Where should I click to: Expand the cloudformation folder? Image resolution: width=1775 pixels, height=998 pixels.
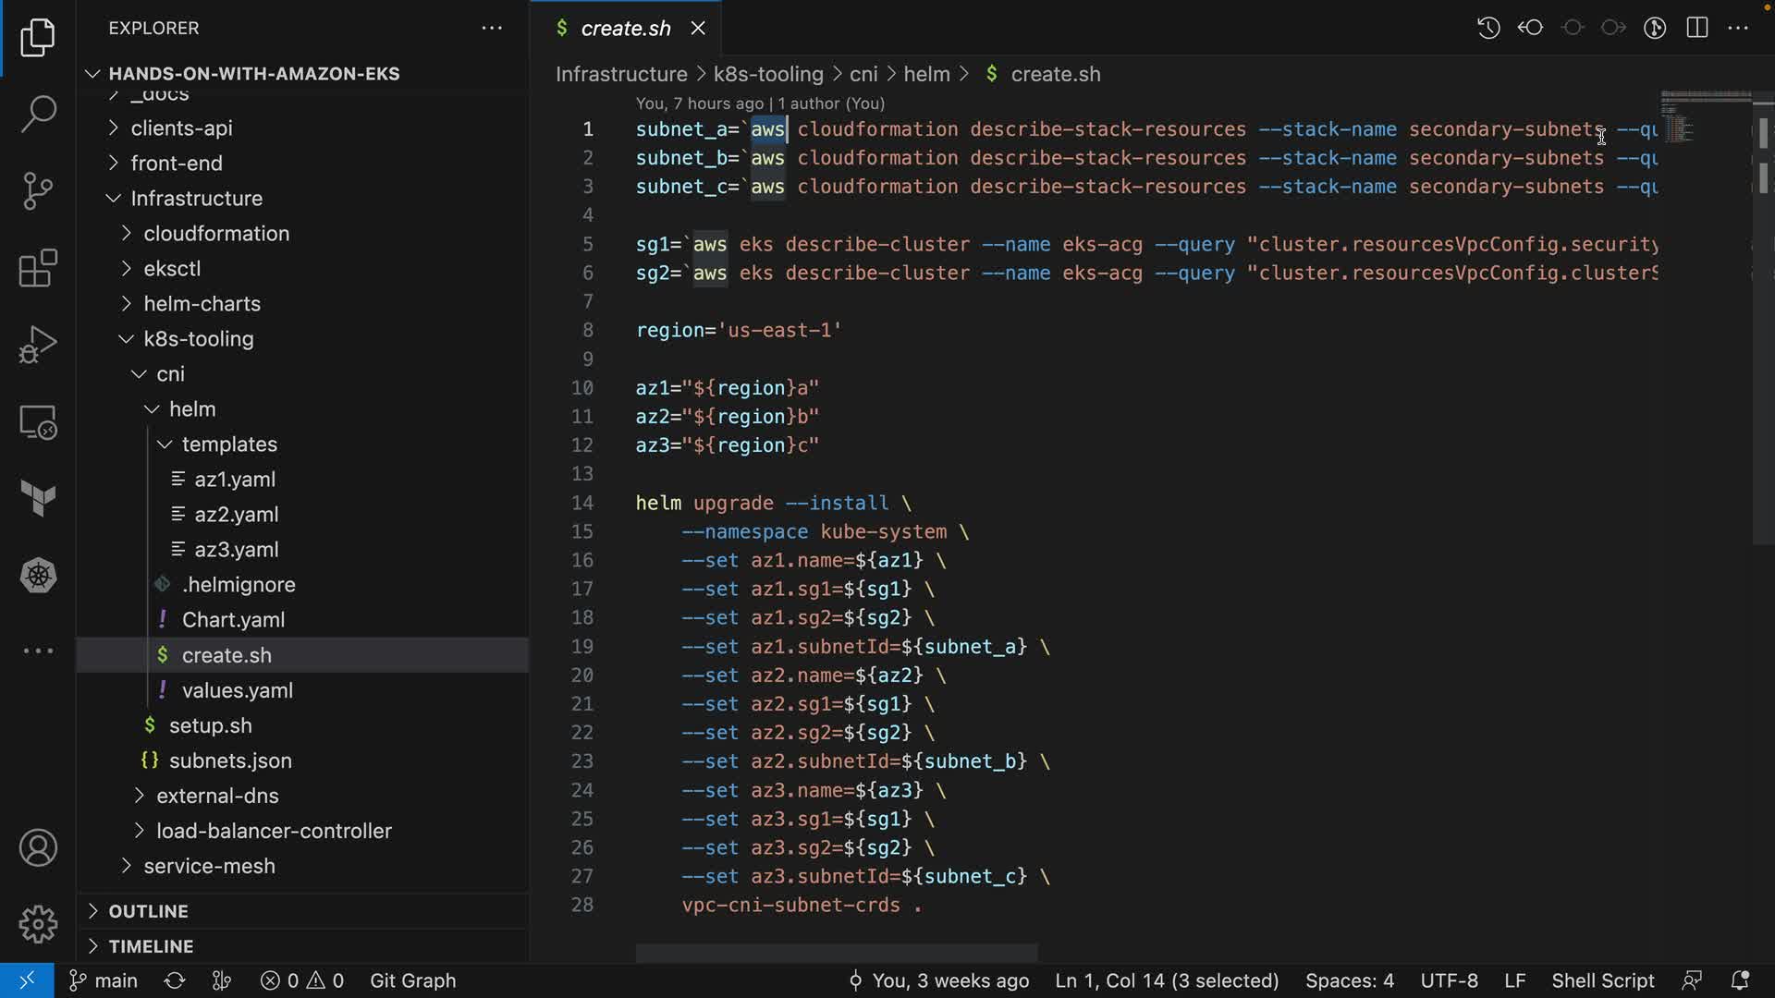coord(216,234)
